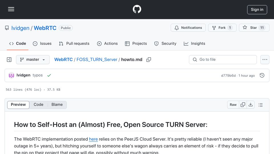Select the Code tab
This screenshot has width=274, height=154.
click(17, 43)
